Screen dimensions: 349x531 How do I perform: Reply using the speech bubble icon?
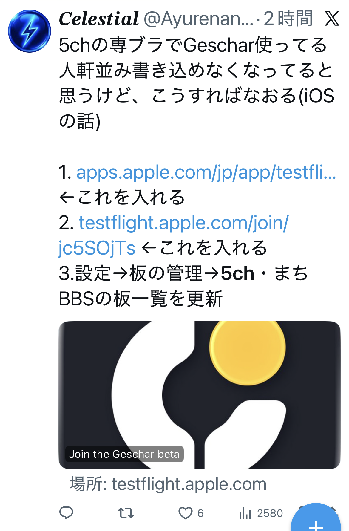point(66,513)
